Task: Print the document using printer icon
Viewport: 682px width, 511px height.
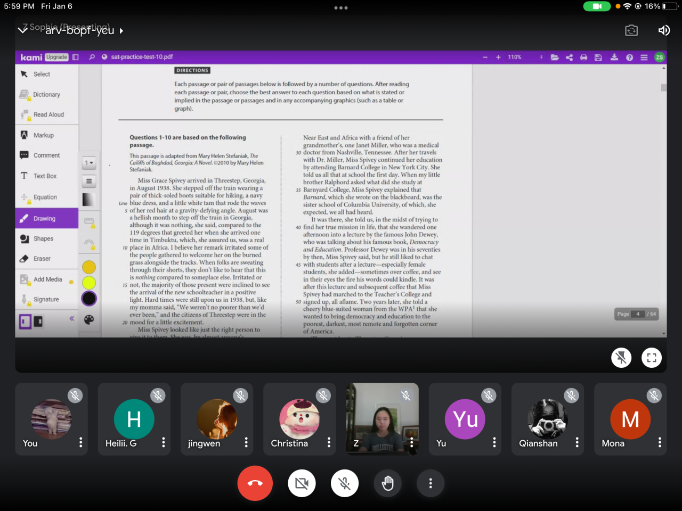Action: tap(583, 57)
